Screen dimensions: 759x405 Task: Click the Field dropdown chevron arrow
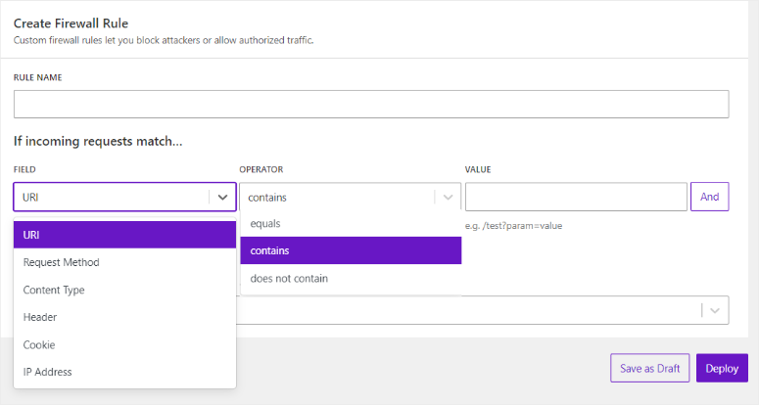[x=223, y=197]
